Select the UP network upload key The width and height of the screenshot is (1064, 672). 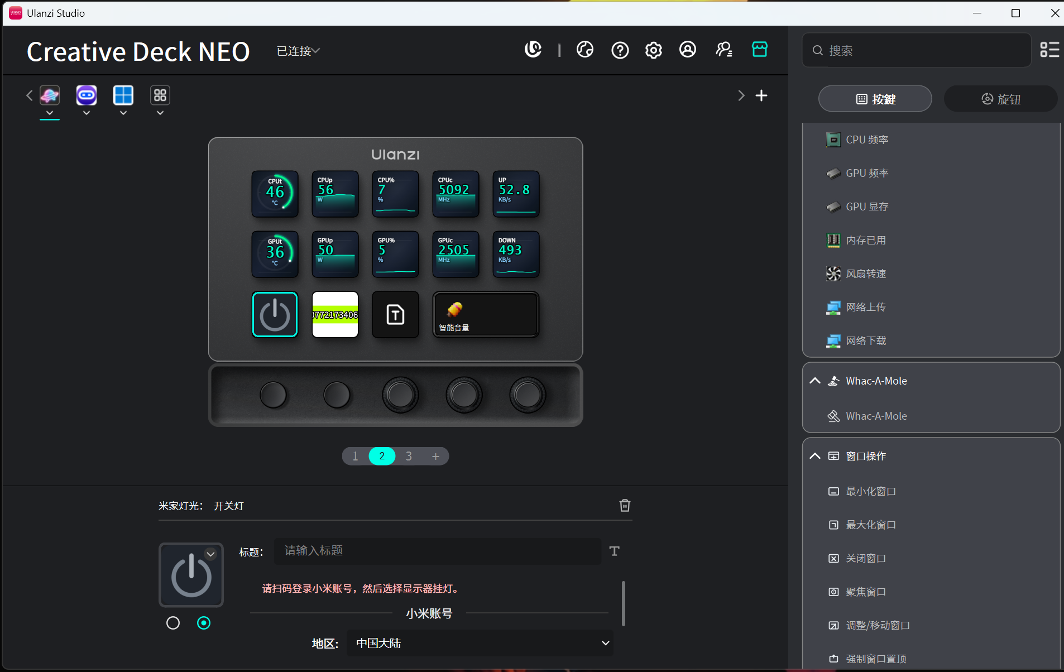click(x=516, y=194)
